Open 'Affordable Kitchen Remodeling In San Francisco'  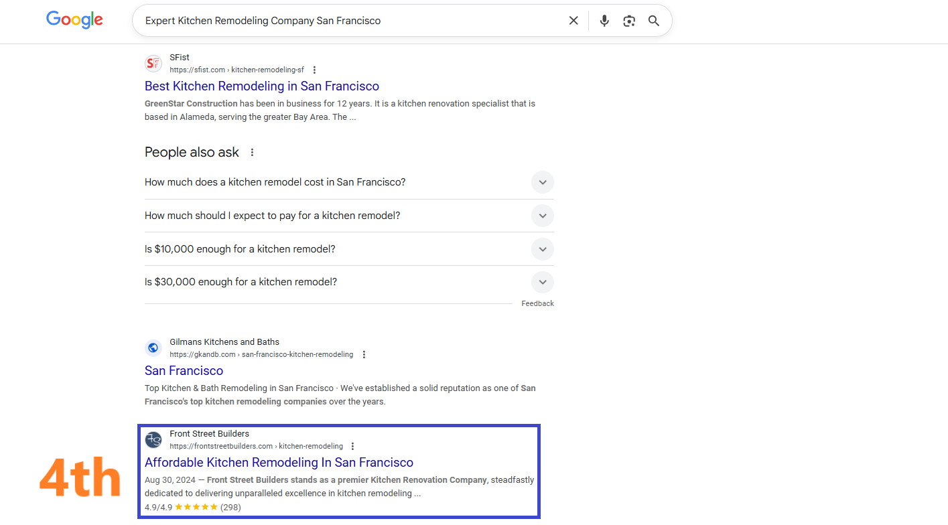coord(279,462)
